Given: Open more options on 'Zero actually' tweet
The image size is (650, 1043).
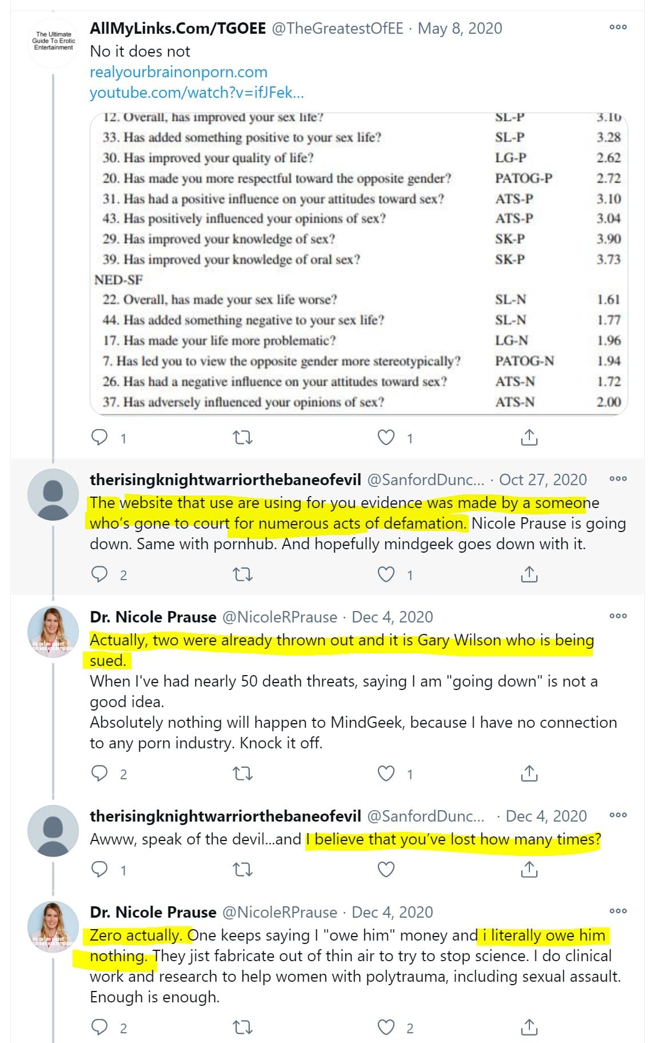Looking at the screenshot, I should (x=618, y=911).
